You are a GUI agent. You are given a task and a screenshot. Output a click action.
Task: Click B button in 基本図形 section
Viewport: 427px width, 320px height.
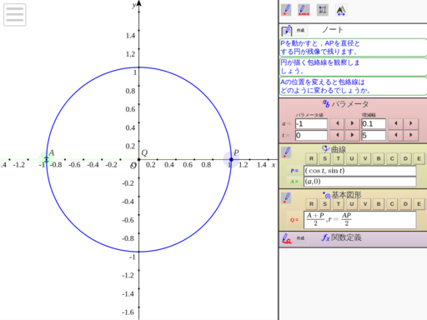(x=379, y=204)
